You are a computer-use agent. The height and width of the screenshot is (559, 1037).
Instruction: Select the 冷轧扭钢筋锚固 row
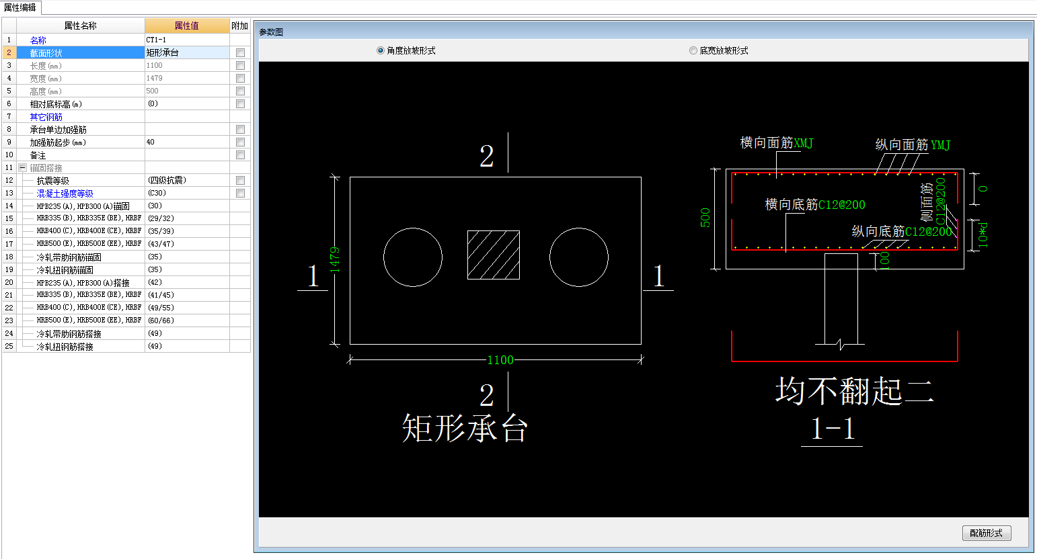65,270
